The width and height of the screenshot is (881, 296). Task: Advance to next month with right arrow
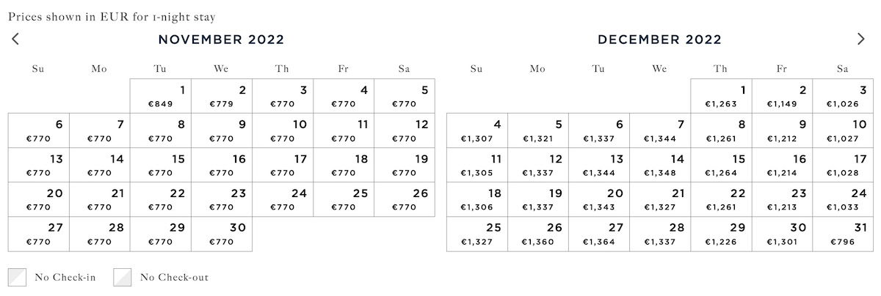coord(861,40)
